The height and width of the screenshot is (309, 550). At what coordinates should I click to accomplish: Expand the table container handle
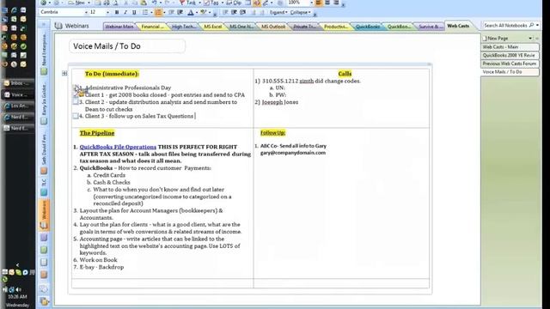[64, 74]
